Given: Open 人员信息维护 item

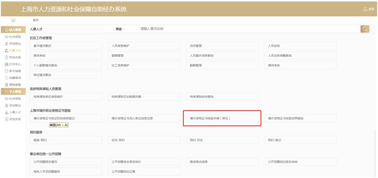Looking at the screenshot, I should point(144,46).
